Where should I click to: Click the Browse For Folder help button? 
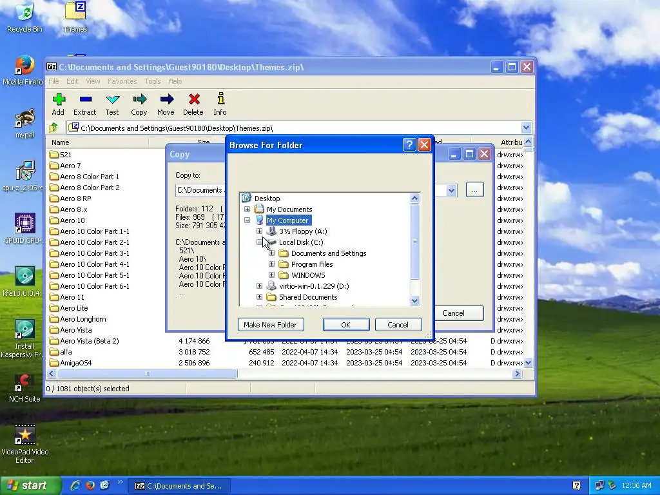(x=409, y=145)
